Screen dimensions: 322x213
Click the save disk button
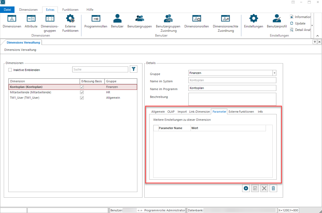point(255,188)
